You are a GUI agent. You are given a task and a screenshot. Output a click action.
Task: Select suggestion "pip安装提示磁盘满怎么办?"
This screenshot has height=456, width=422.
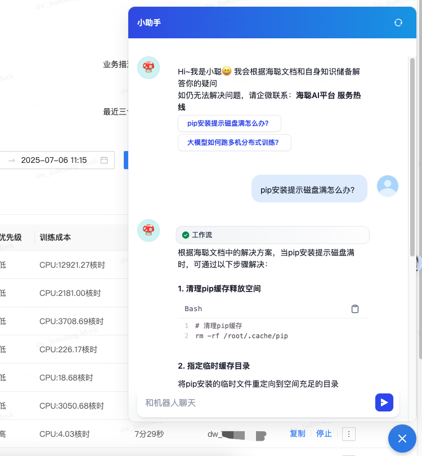click(x=229, y=123)
